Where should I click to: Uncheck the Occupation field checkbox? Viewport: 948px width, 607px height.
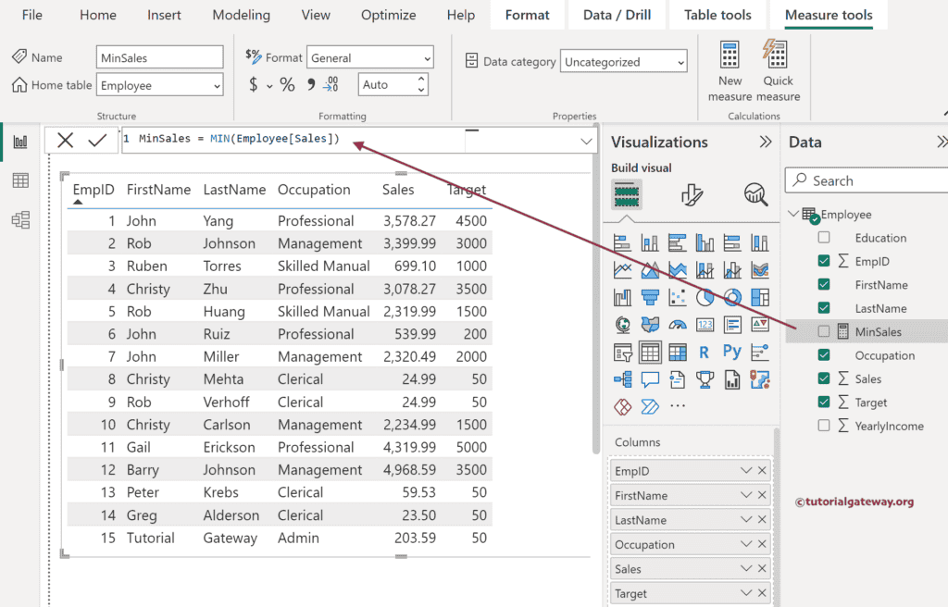824,355
